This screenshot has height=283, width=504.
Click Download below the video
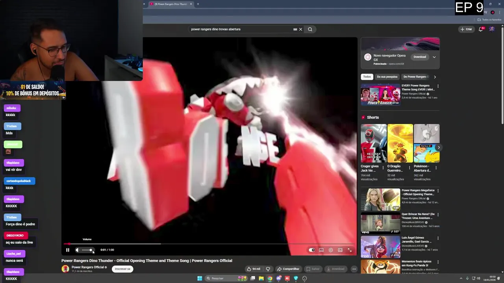335,269
